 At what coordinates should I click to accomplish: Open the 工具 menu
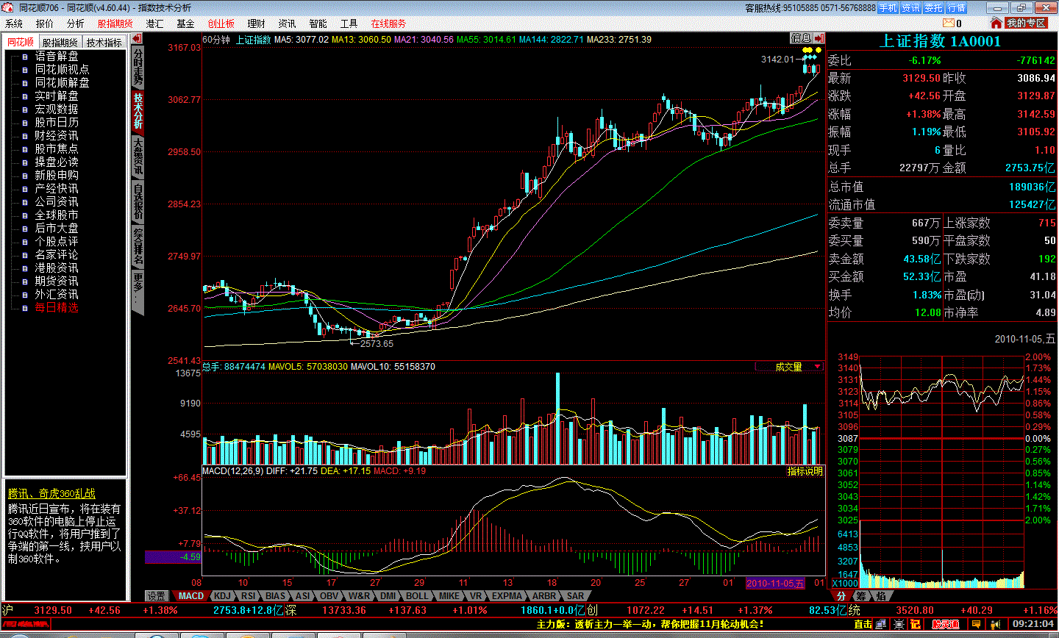[349, 24]
